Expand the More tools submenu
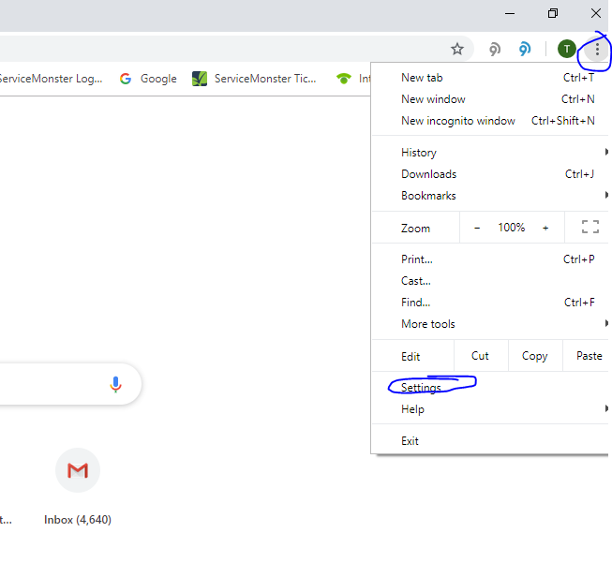Viewport: 612px width, 562px height. (x=490, y=324)
